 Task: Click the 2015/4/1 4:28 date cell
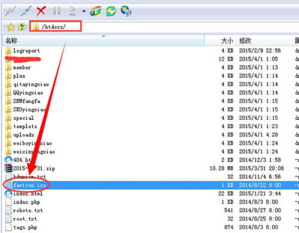click(258, 135)
